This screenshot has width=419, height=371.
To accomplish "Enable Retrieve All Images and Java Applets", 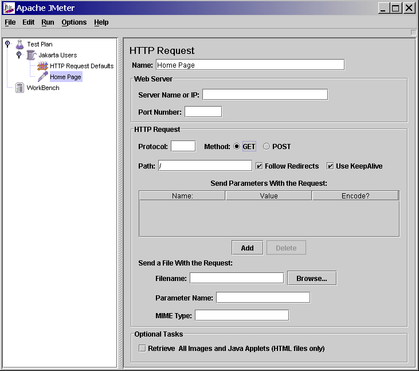I will coord(142,348).
